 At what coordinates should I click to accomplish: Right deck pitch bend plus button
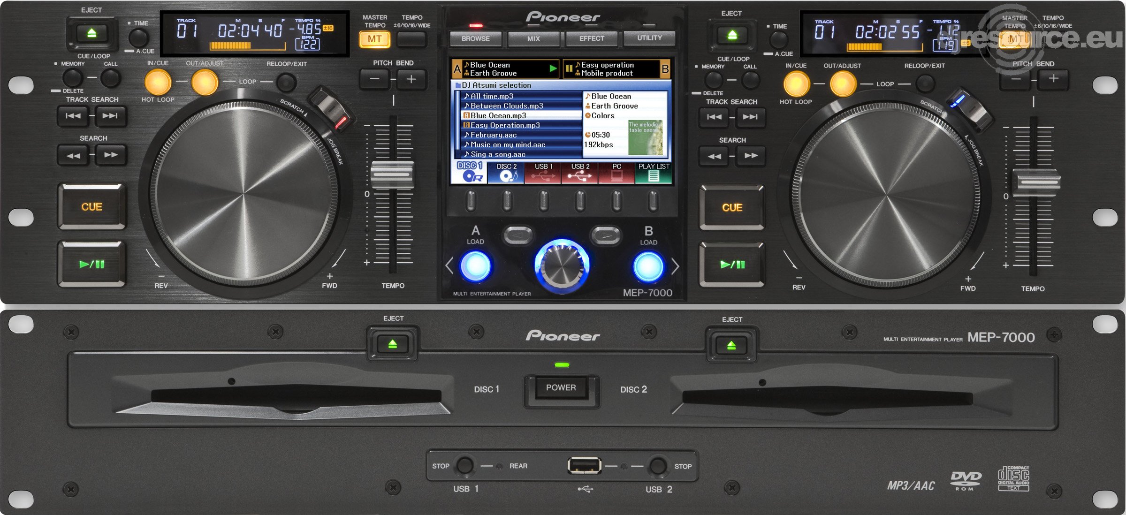1053,79
